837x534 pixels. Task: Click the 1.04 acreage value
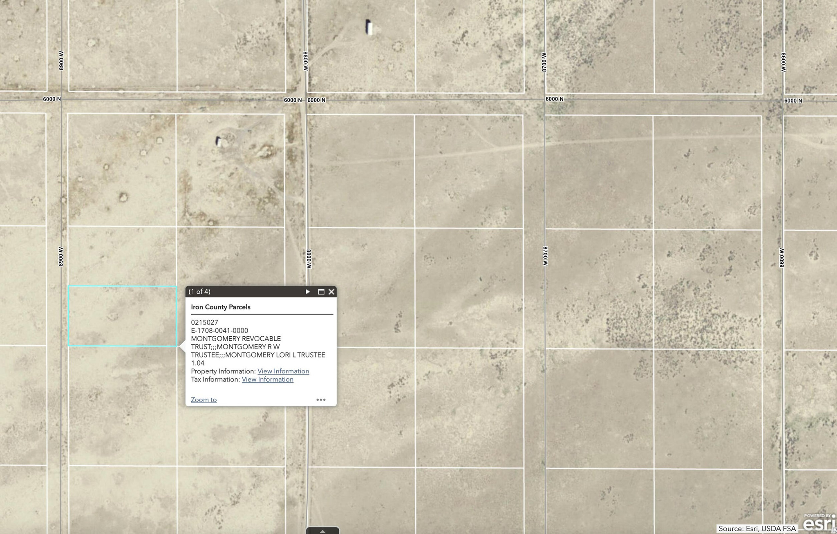click(x=197, y=363)
